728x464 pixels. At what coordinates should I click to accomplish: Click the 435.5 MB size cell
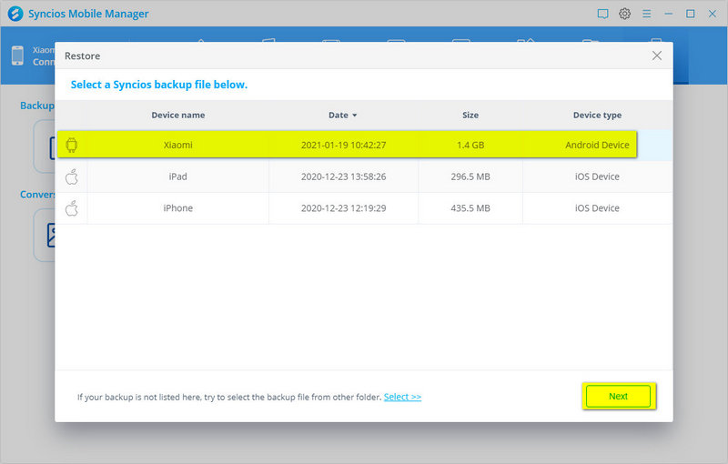click(470, 208)
